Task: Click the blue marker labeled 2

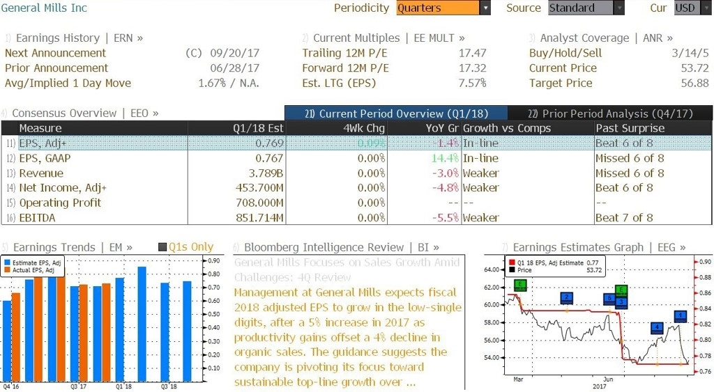Action: [x=566, y=298]
